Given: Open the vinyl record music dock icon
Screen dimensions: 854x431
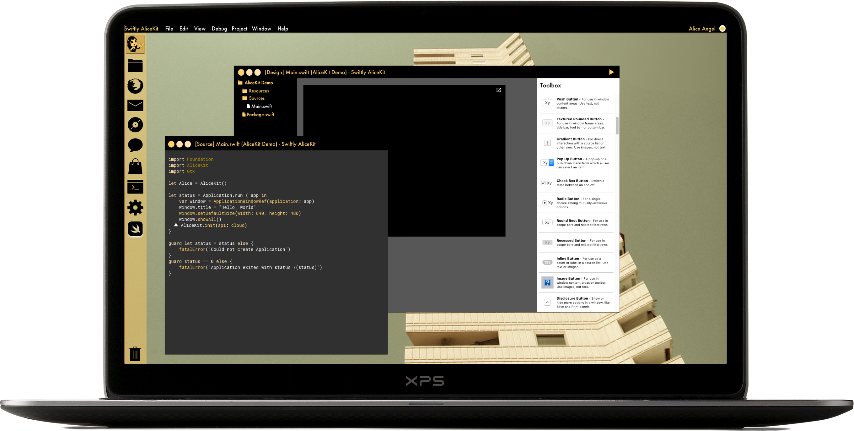Looking at the screenshot, I should (x=135, y=125).
